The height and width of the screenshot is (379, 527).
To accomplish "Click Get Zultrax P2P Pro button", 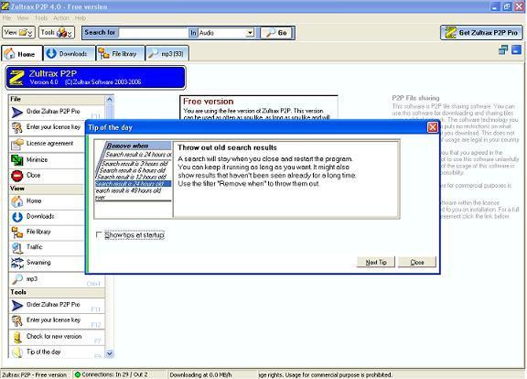I will coord(481,33).
